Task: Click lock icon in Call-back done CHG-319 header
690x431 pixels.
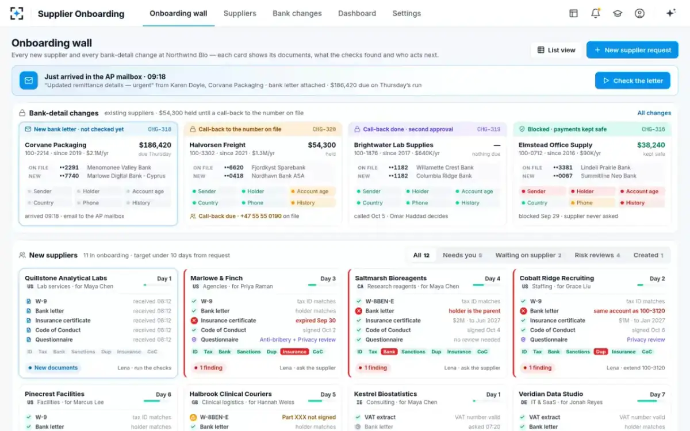Action: (x=358, y=129)
